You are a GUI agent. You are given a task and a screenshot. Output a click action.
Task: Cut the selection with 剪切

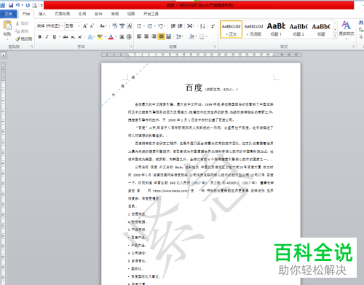point(22,23)
